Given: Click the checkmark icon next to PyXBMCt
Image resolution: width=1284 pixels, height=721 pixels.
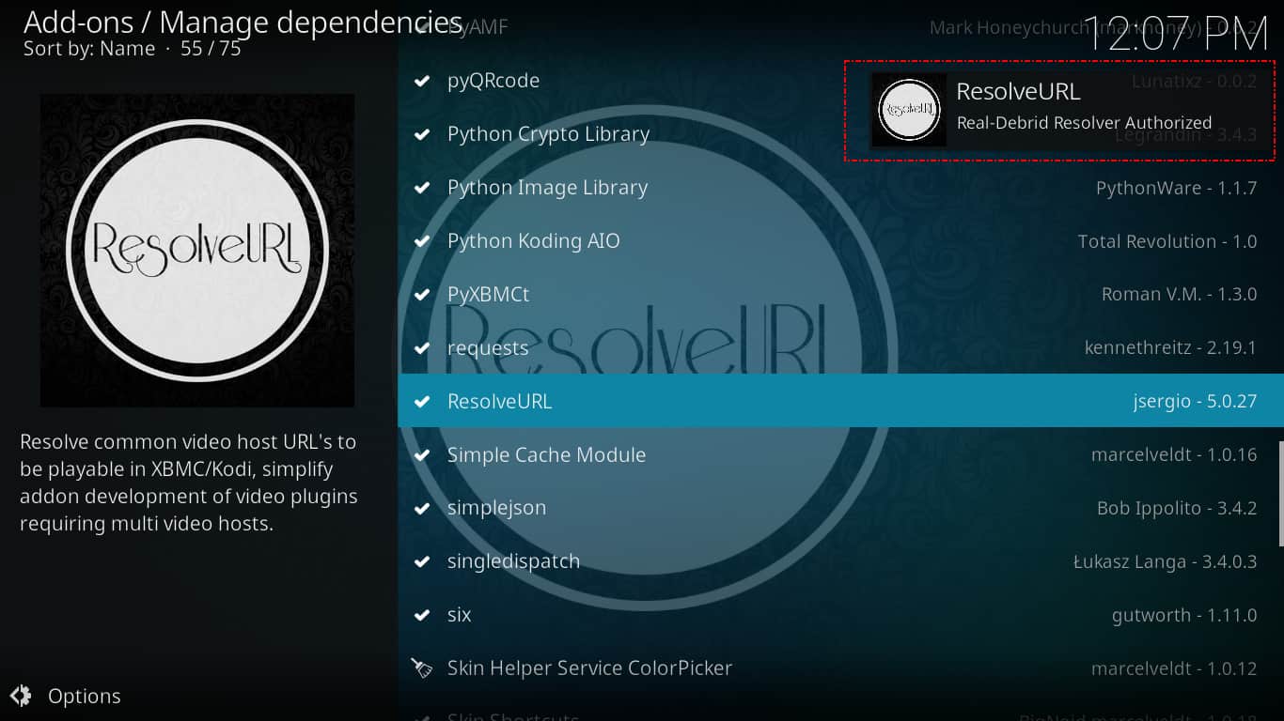Looking at the screenshot, I should pos(422,295).
